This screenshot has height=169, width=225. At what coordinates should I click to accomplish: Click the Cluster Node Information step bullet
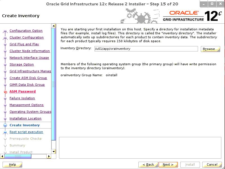pos(5,51)
